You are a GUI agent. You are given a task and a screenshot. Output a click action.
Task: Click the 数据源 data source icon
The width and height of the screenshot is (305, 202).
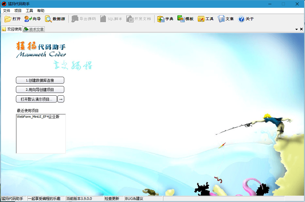tap(49, 19)
